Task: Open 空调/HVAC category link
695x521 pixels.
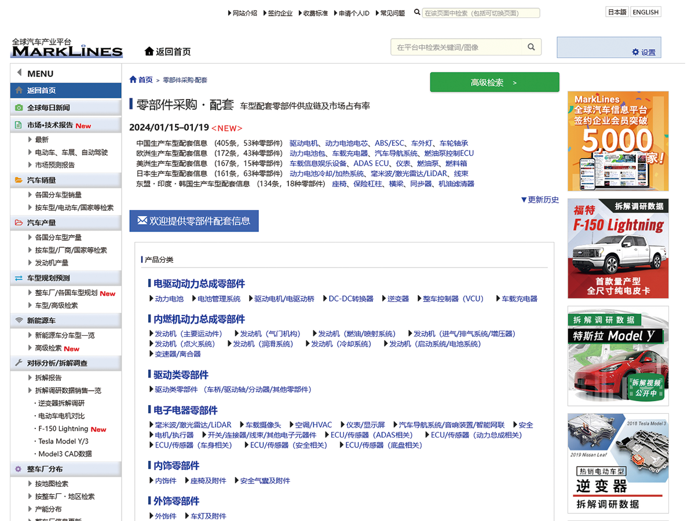Action: pos(313,425)
